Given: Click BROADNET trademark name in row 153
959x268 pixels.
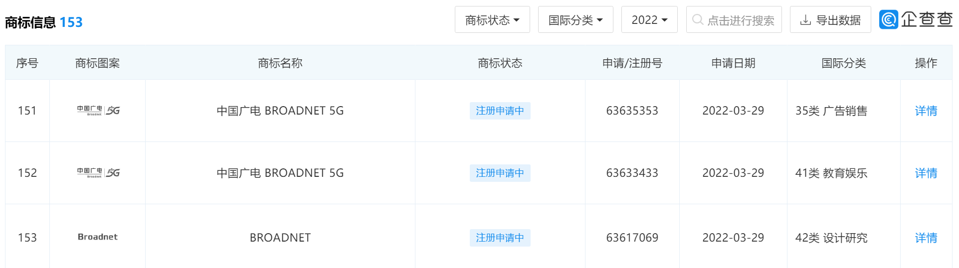Looking at the screenshot, I should click(x=280, y=238).
